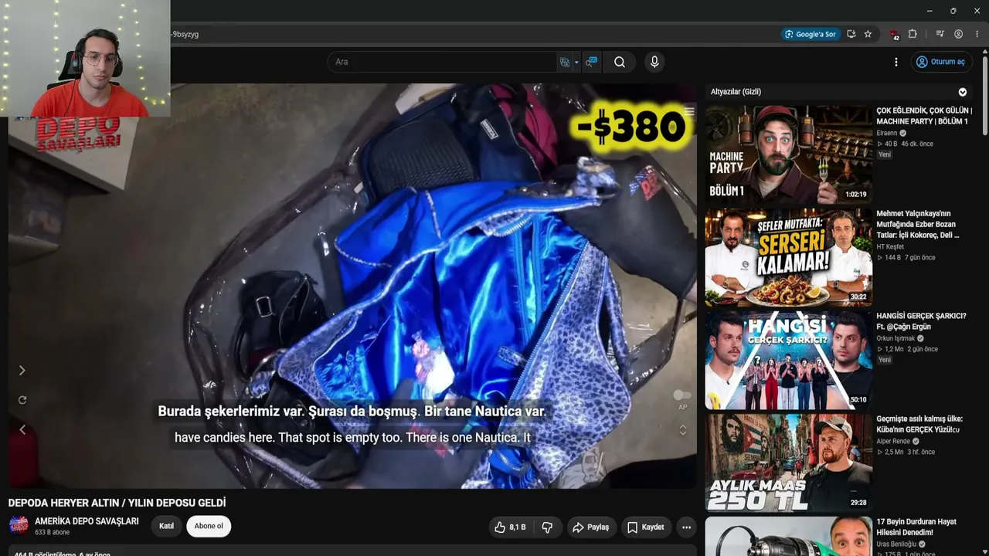Screen dimensions: 989x556
Task: Open the translate icon in the search box
Action: pyautogui.click(x=565, y=62)
